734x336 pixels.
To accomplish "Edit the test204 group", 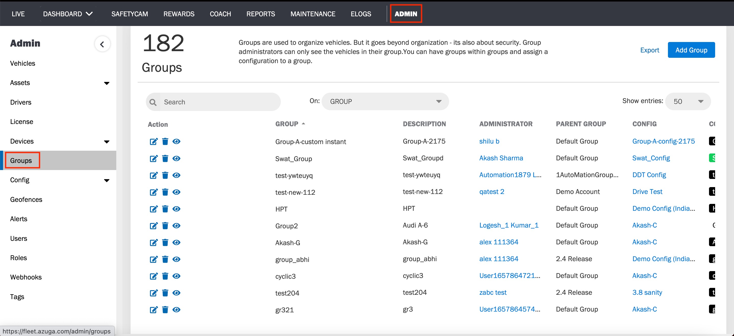I will 154,292.
